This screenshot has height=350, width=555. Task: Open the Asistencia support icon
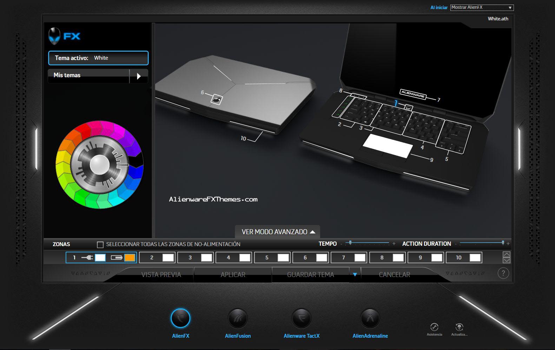point(434,327)
